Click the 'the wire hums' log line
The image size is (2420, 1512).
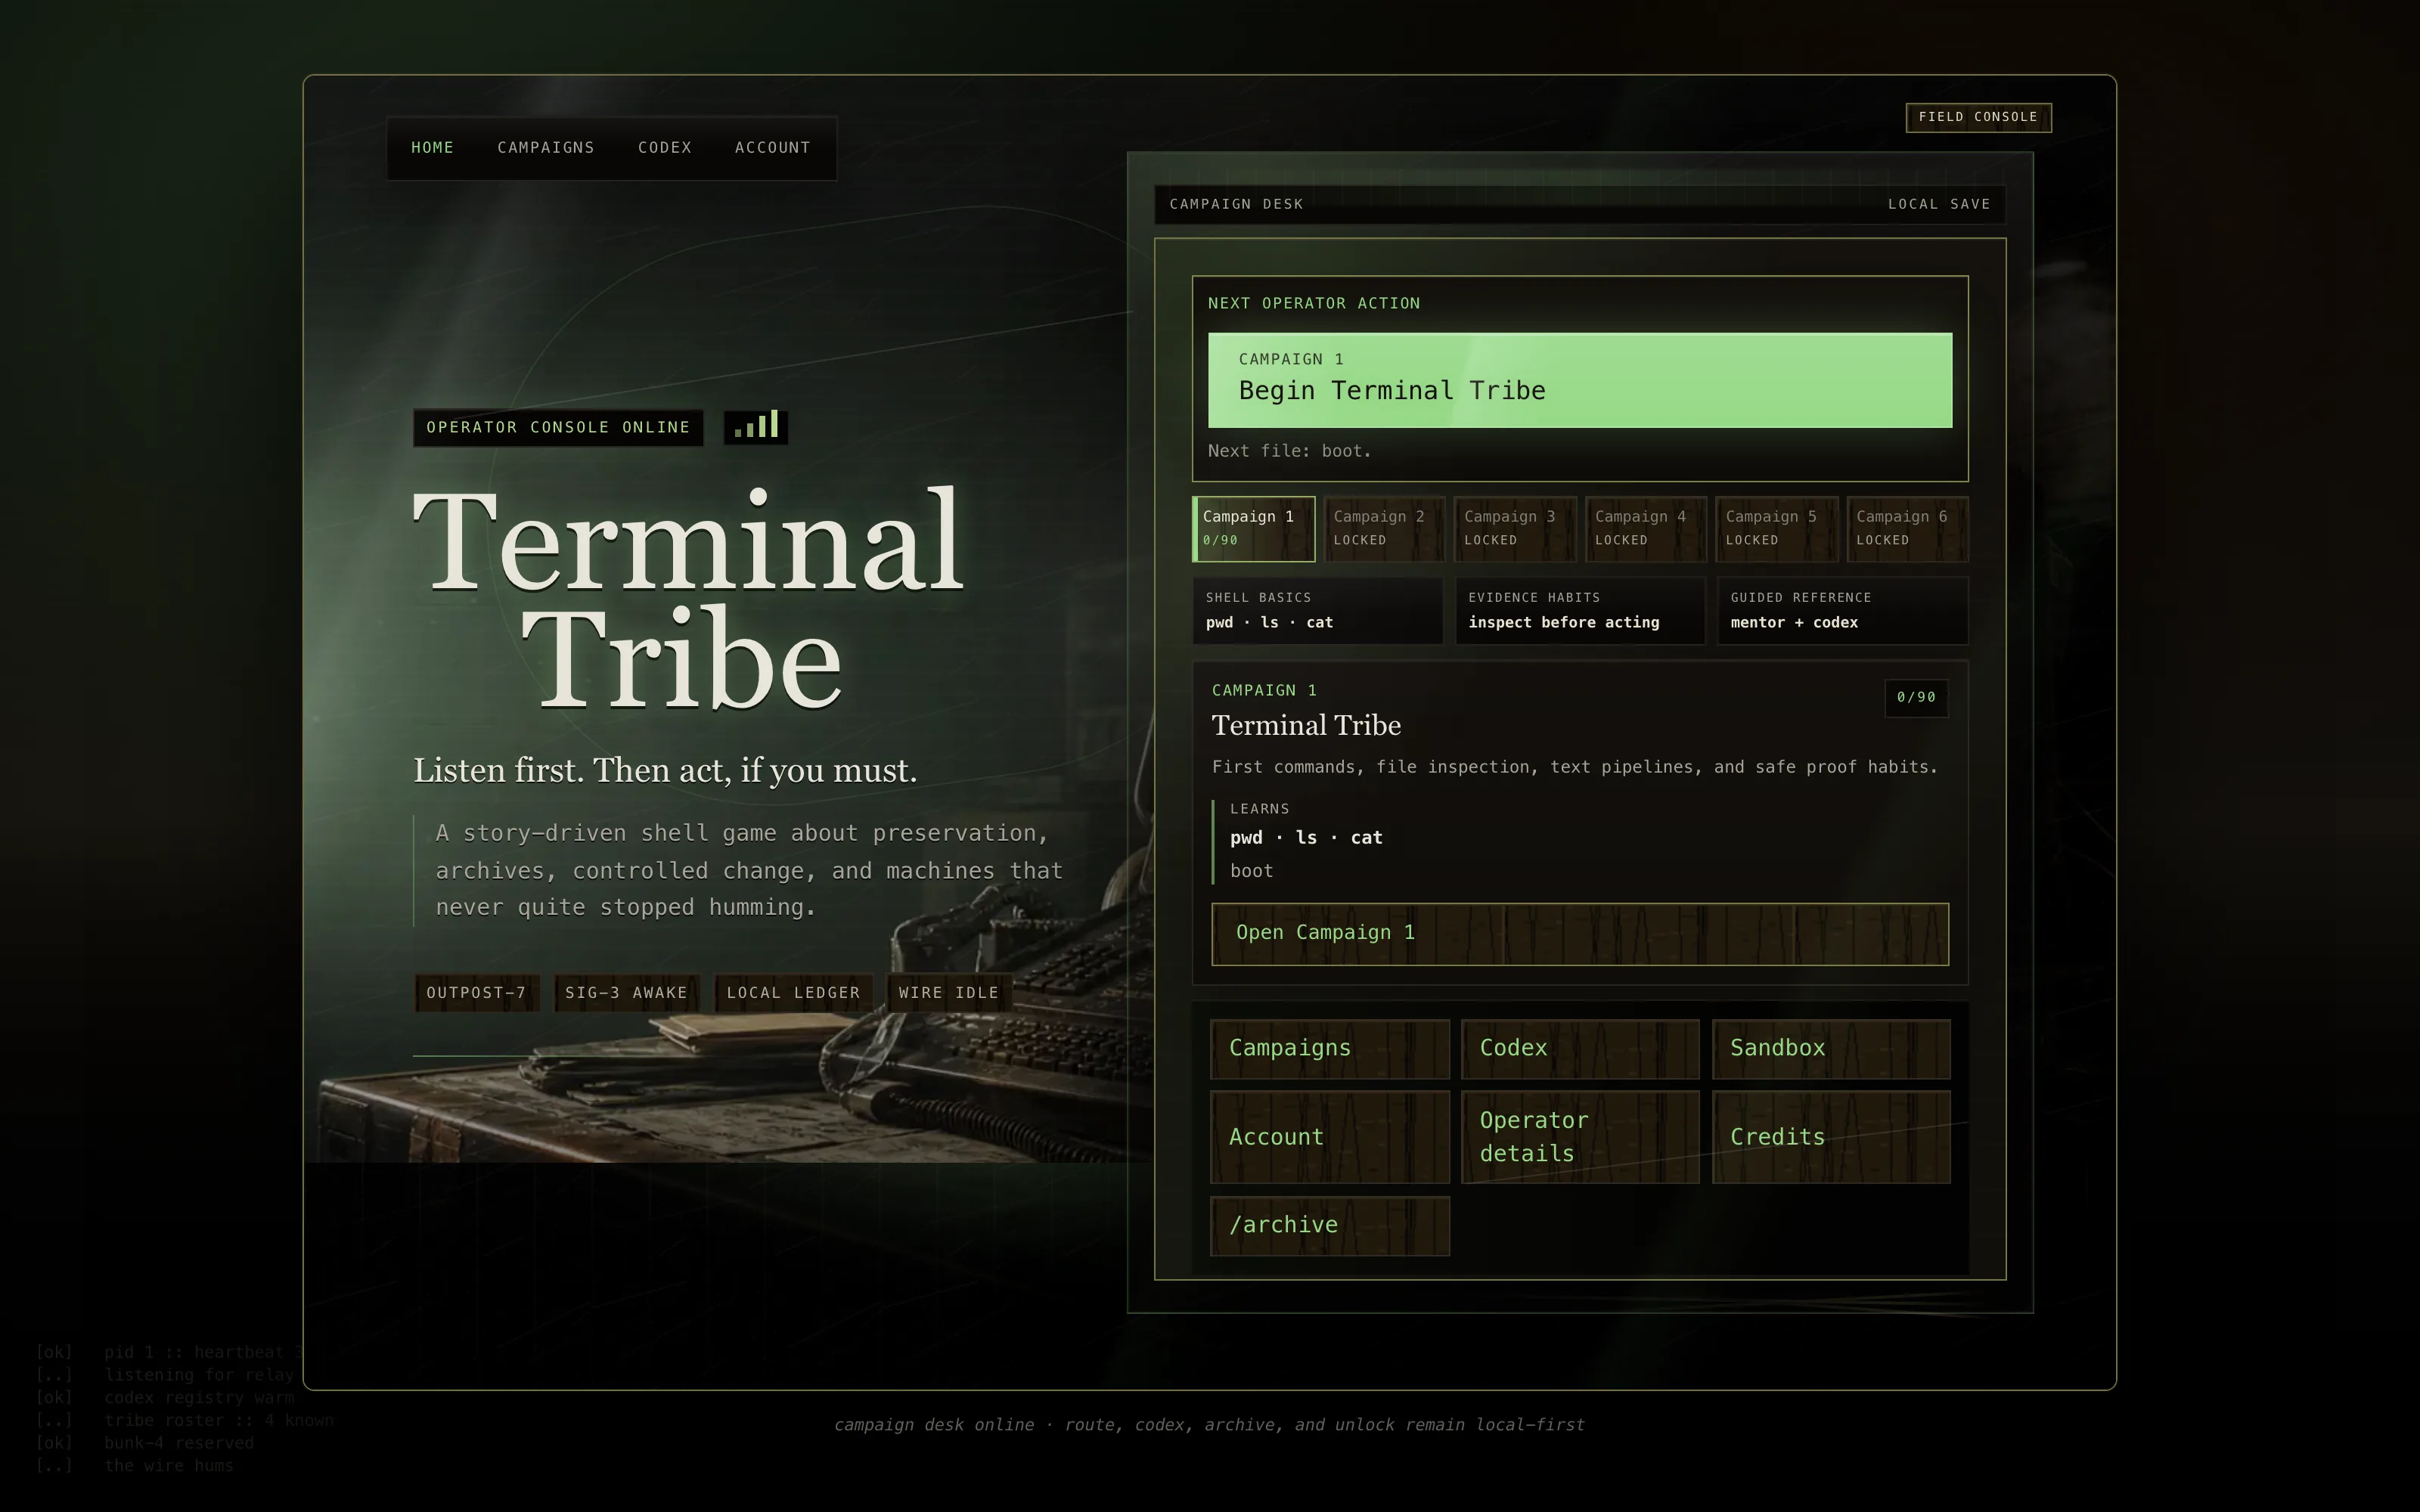click(169, 1466)
